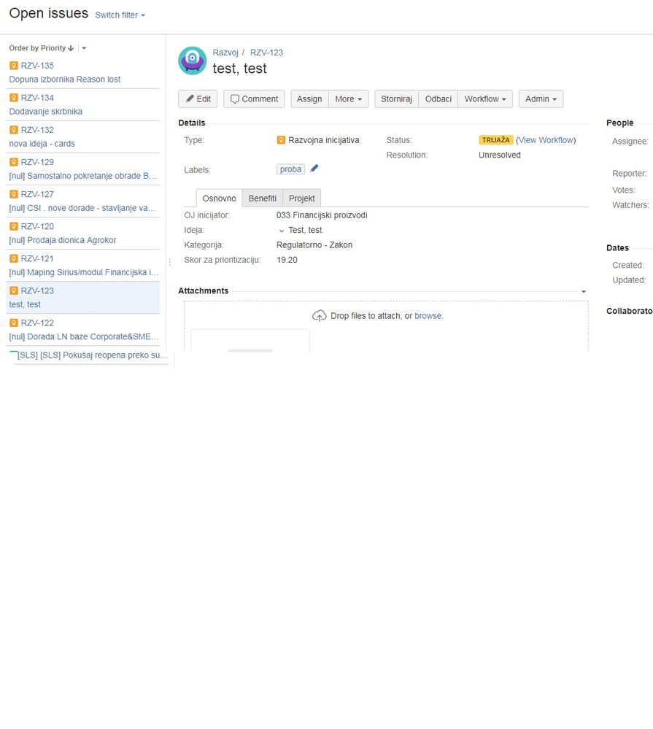Click the RZV-122 issue type icon

pos(14,323)
